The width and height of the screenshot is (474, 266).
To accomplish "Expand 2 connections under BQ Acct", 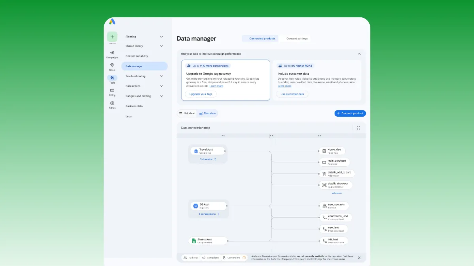I will pyautogui.click(x=209, y=214).
